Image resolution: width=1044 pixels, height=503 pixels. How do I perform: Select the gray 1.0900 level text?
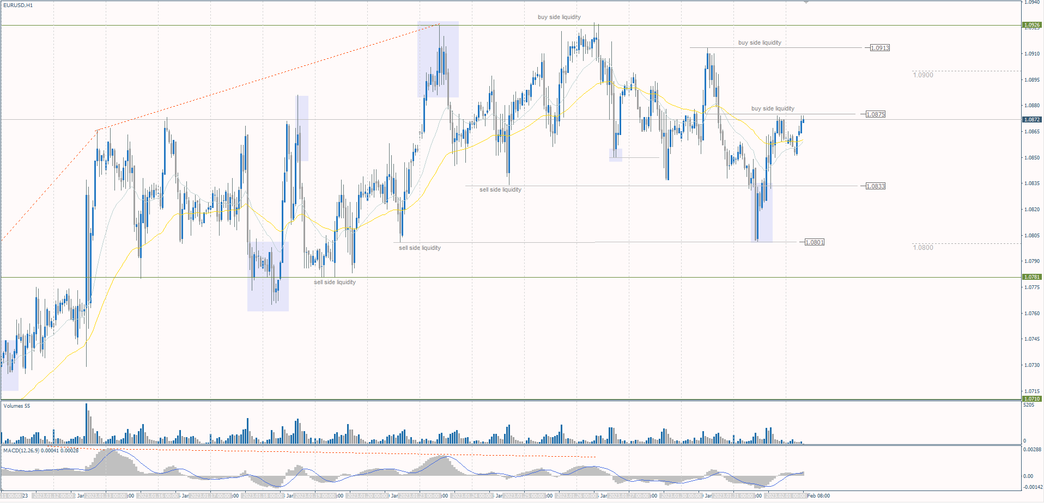click(923, 75)
